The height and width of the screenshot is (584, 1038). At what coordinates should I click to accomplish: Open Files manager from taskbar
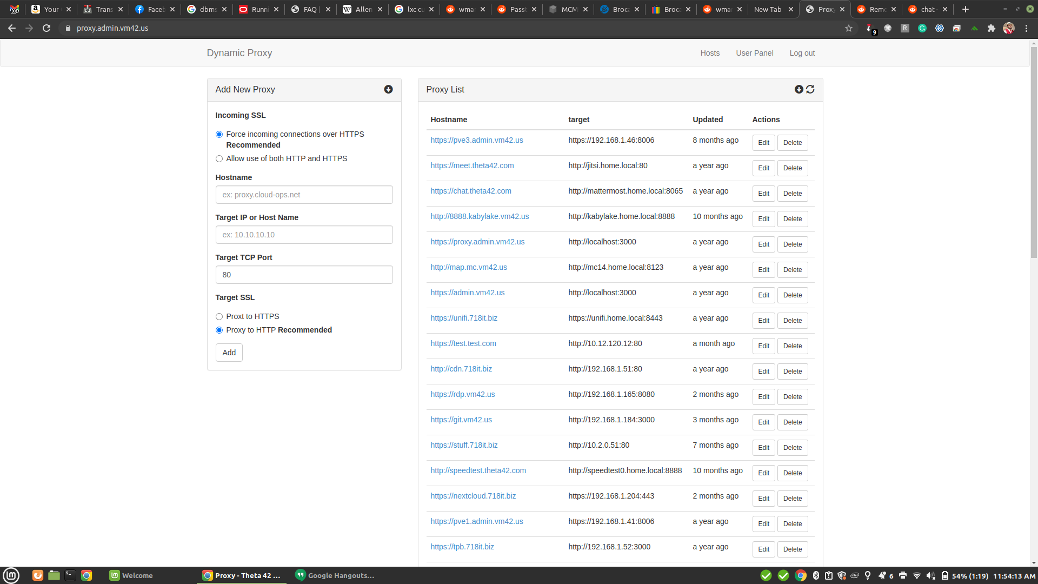pyautogui.click(x=54, y=575)
